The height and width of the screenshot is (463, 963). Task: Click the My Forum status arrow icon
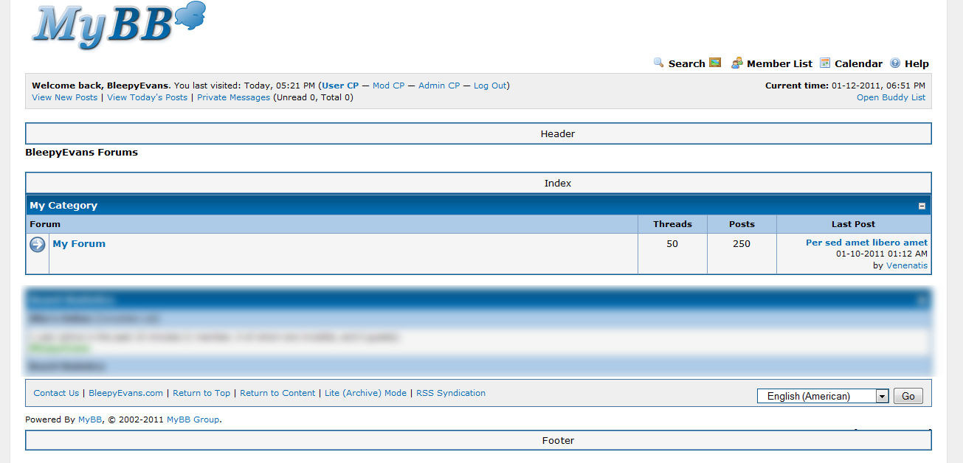click(x=38, y=245)
